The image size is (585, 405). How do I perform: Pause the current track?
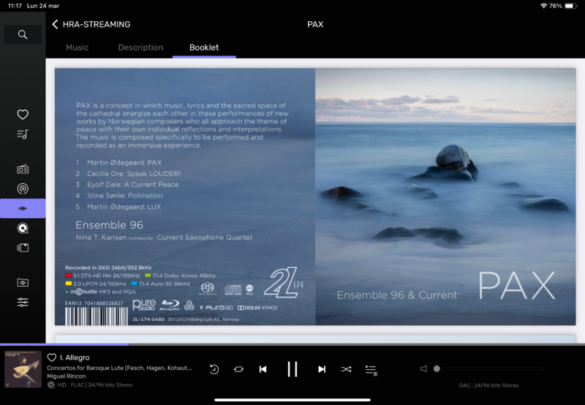[292, 369]
